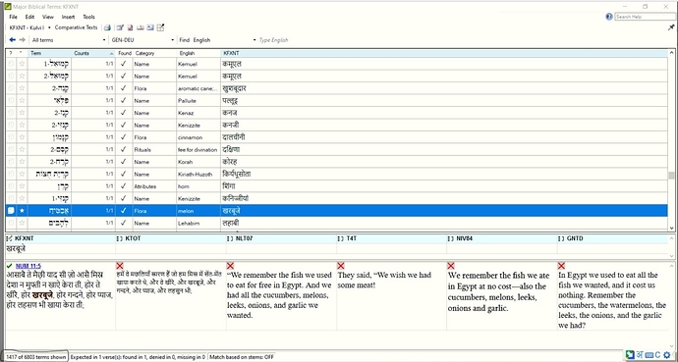Screen dimensions: 678x362
Task: Open the blue Help question-mark icon
Action: [609, 17]
